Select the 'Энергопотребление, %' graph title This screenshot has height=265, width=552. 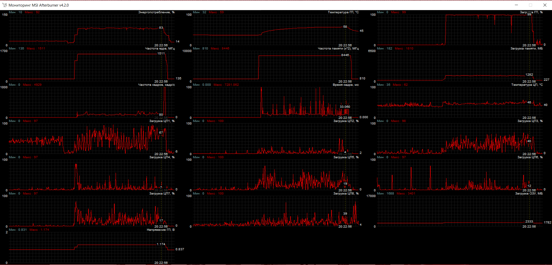pos(156,12)
